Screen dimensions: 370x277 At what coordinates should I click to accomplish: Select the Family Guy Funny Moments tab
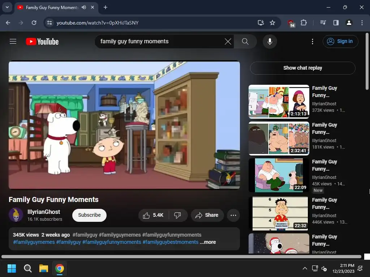point(52,7)
